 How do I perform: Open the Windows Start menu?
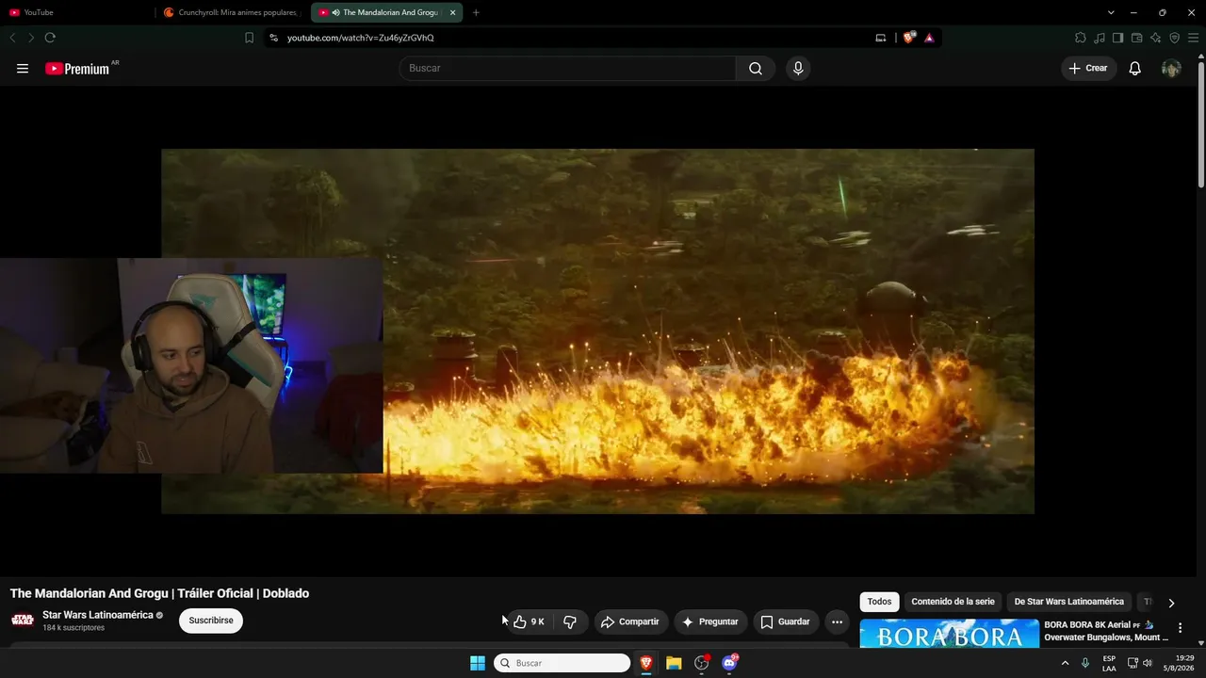(478, 663)
